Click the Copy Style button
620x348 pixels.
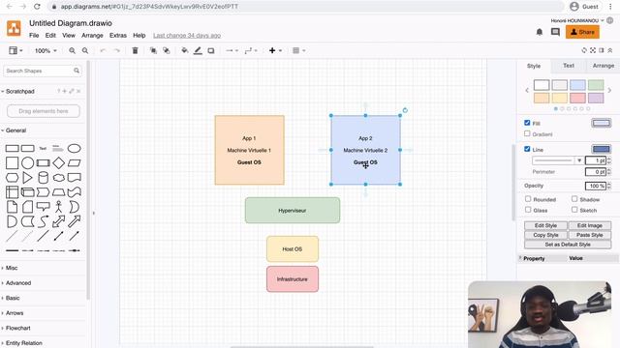pos(545,235)
